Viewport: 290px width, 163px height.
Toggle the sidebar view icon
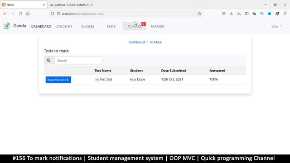246,14
